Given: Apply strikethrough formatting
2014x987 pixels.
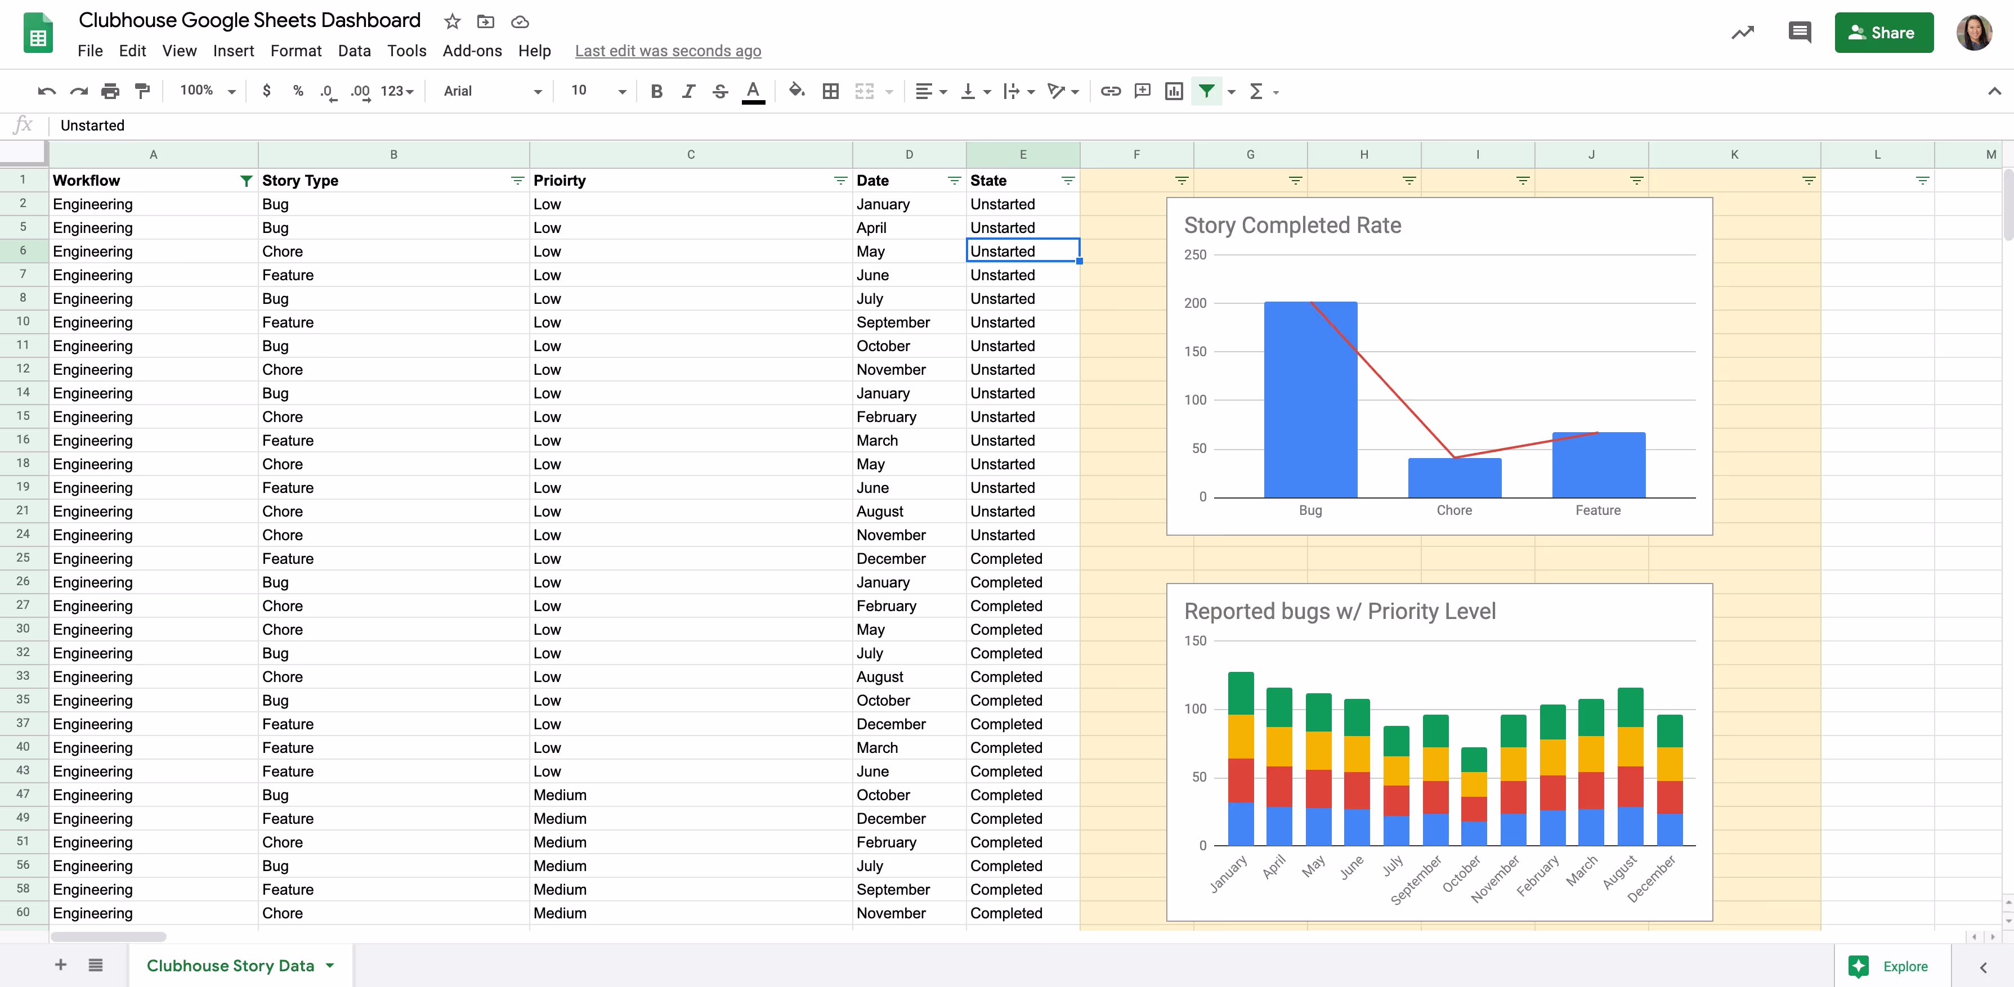Looking at the screenshot, I should coord(720,91).
